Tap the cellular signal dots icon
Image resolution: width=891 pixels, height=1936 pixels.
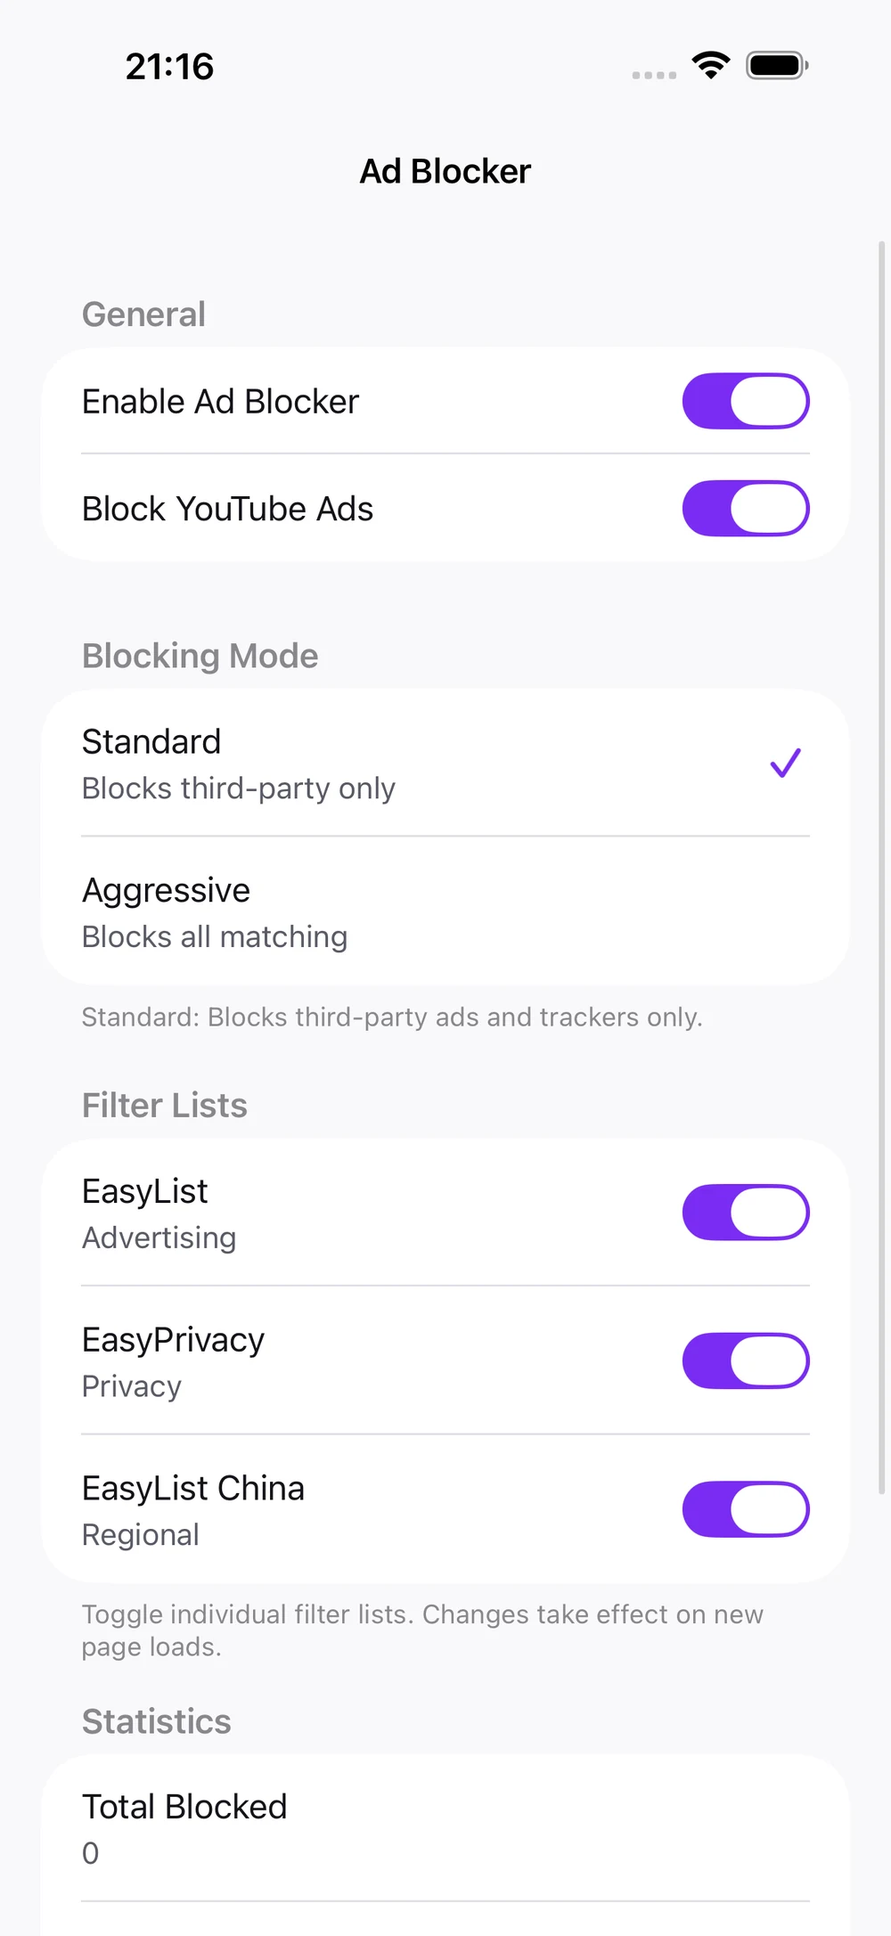[x=654, y=75]
